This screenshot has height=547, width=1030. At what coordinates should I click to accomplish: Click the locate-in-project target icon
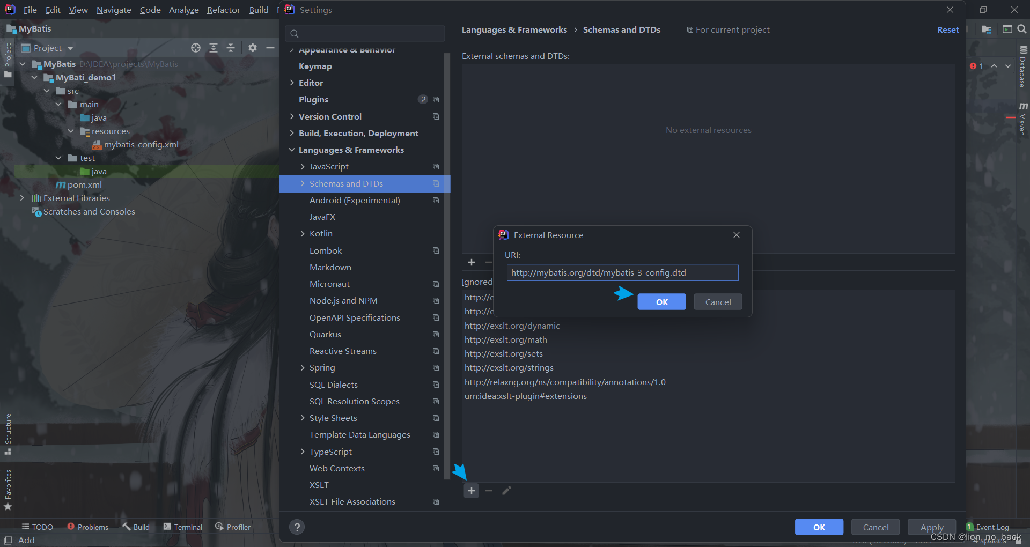(x=196, y=48)
